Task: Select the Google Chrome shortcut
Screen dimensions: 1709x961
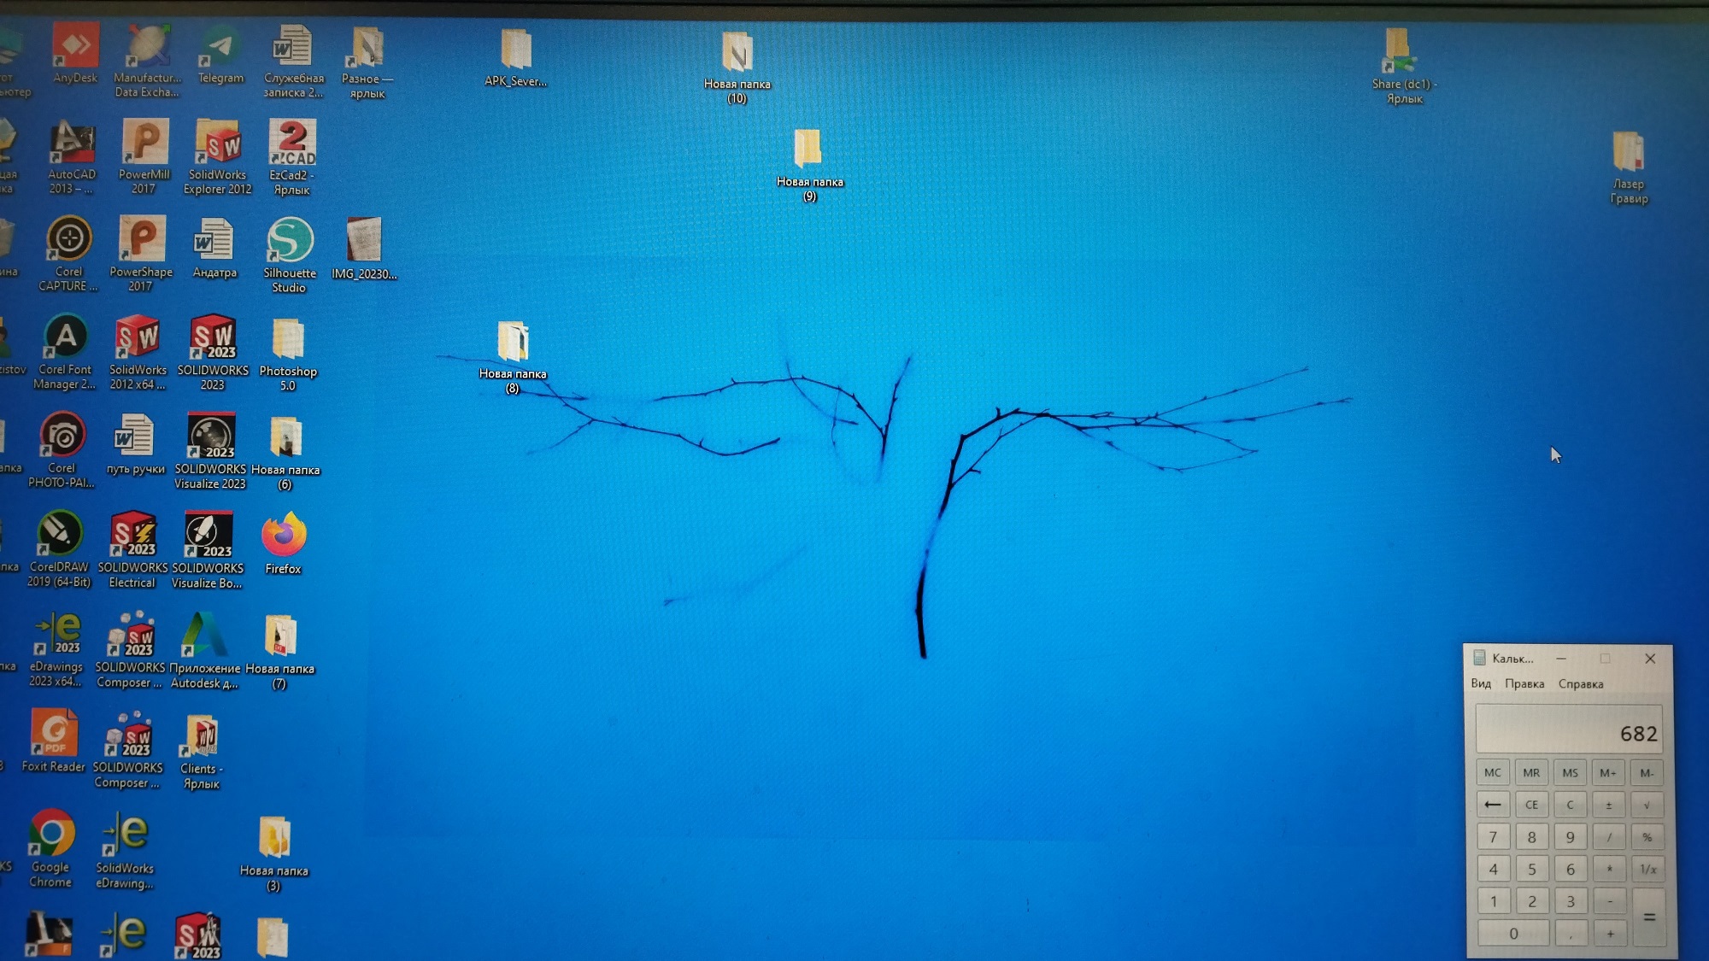Action: pyautogui.click(x=51, y=834)
